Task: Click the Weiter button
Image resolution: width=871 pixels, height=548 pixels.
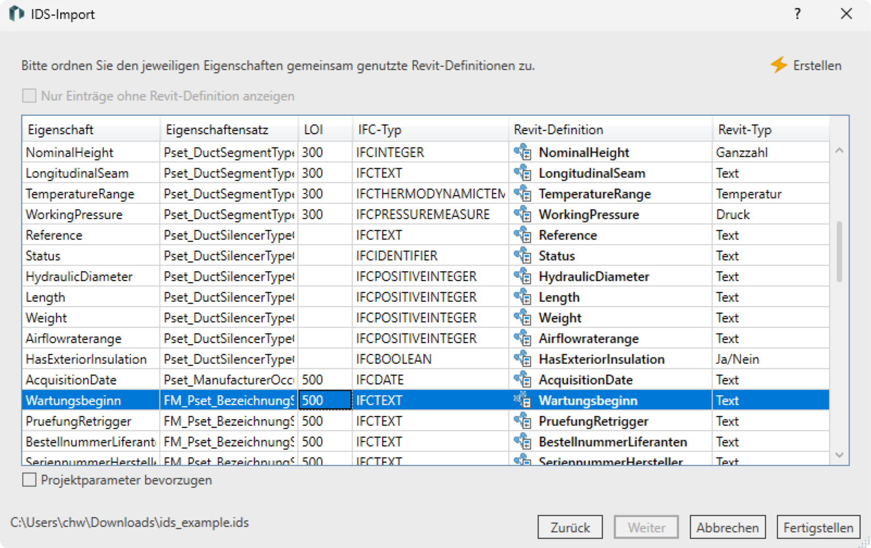Action: pos(646,527)
